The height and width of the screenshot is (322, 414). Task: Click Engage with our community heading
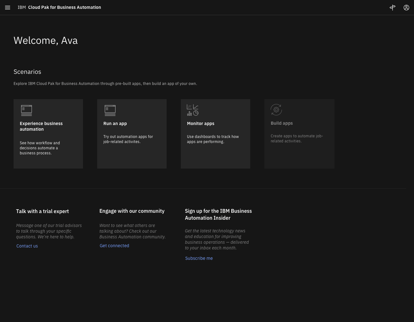132,211
